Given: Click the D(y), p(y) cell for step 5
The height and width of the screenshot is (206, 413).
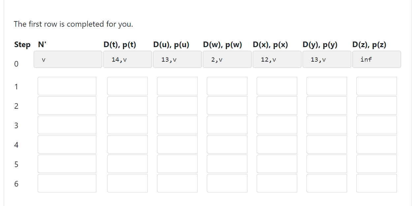Looking at the screenshot, I should (x=327, y=164).
